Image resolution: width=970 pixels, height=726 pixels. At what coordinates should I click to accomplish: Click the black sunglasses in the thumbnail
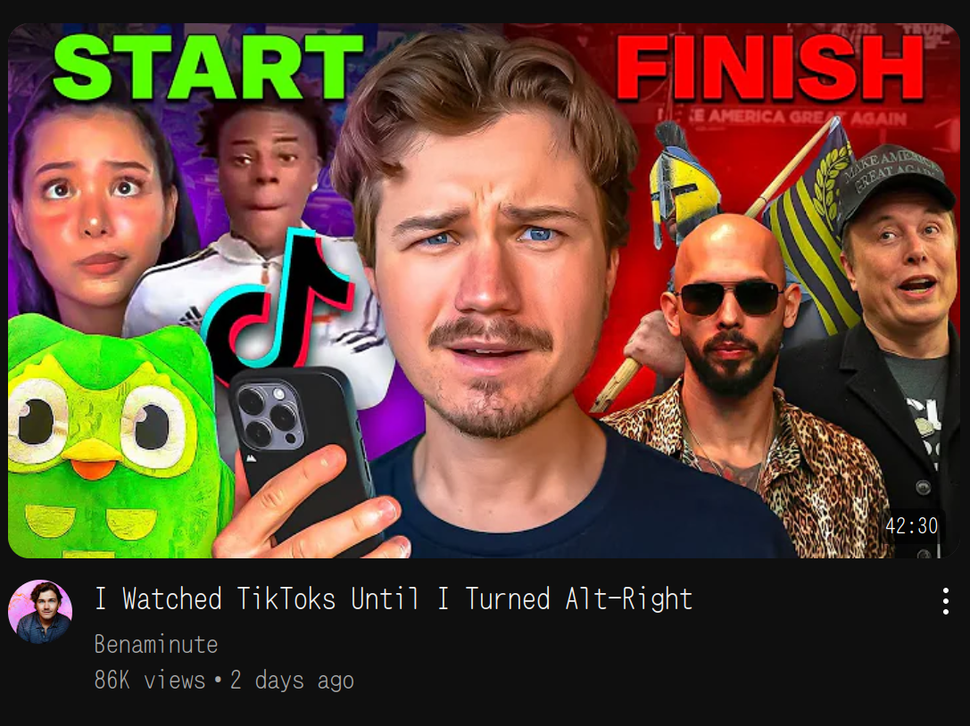730,297
